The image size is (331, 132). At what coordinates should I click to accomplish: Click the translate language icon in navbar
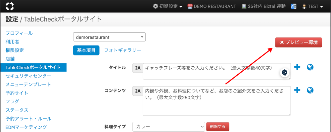coord(293,6)
